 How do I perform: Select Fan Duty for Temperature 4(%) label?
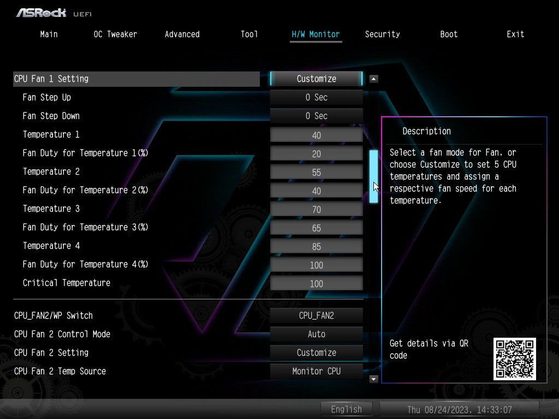point(85,265)
